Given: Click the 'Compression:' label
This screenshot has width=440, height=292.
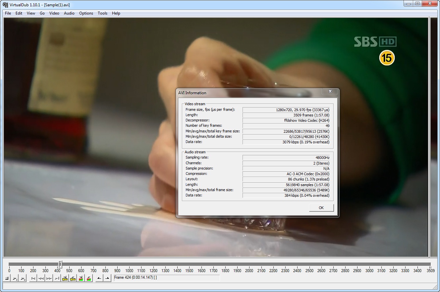Looking at the screenshot, I should coord(196,174).
